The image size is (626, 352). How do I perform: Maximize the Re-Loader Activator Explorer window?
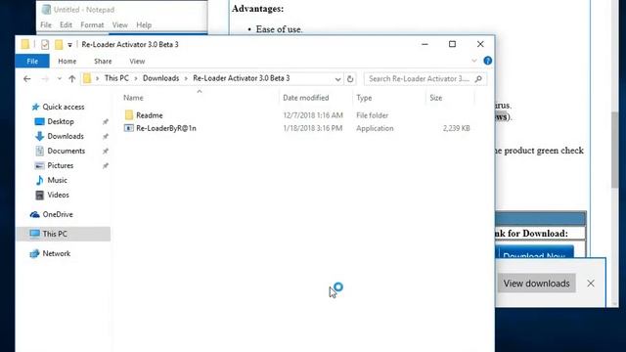(452, 44)
